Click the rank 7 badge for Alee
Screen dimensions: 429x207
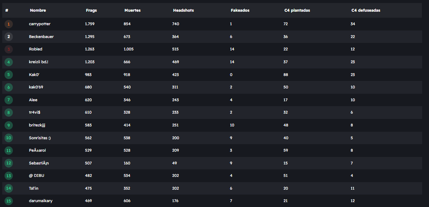point(9,100)
